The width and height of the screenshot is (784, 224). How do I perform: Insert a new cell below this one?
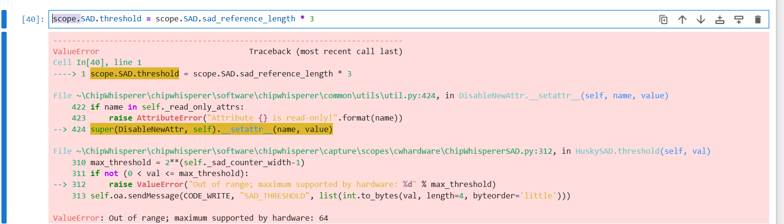tap(739, 19)
